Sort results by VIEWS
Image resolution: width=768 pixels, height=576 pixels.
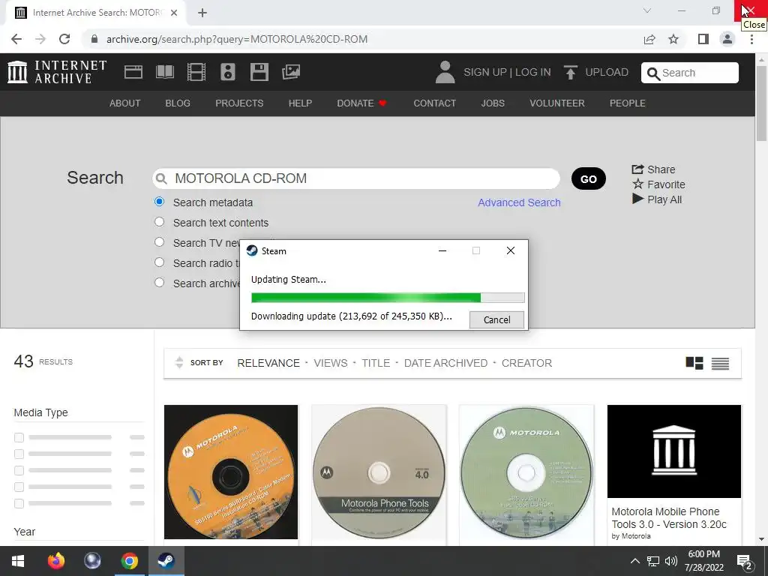click(x=331, y=363)
